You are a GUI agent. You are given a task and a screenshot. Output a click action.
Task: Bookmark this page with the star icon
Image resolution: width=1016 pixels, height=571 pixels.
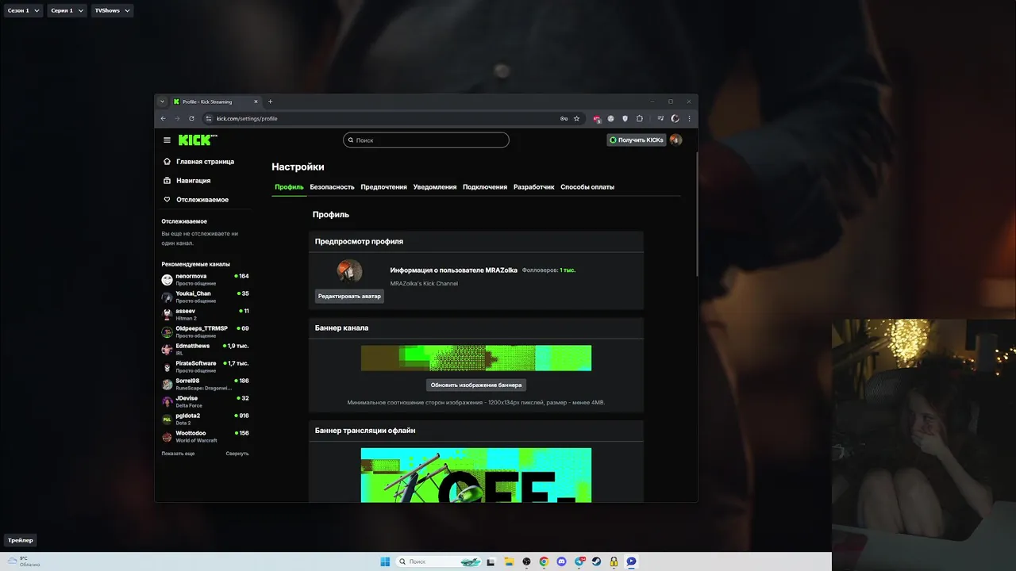click(x=577, y=118)
